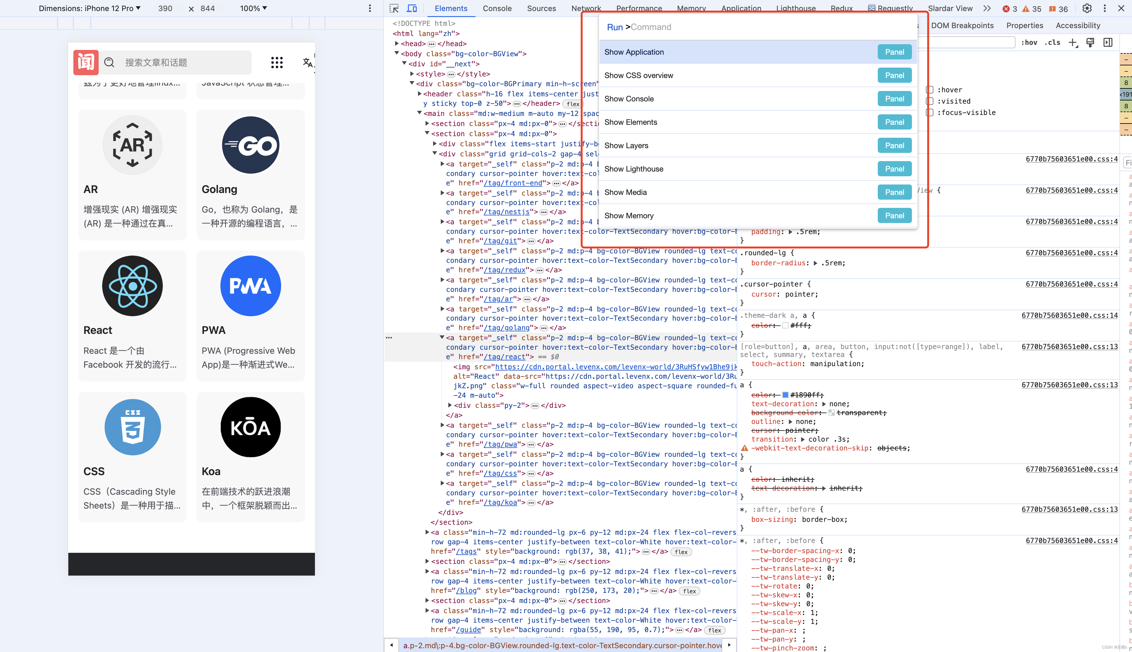Open the 100% zoom dropdown
The image size is (1132, 652).
click(x=253, y=9)
